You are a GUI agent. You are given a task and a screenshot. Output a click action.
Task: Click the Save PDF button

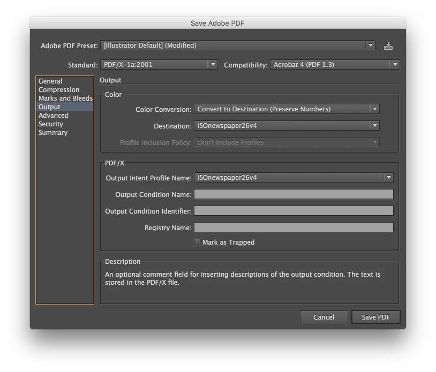coord(375,317)
